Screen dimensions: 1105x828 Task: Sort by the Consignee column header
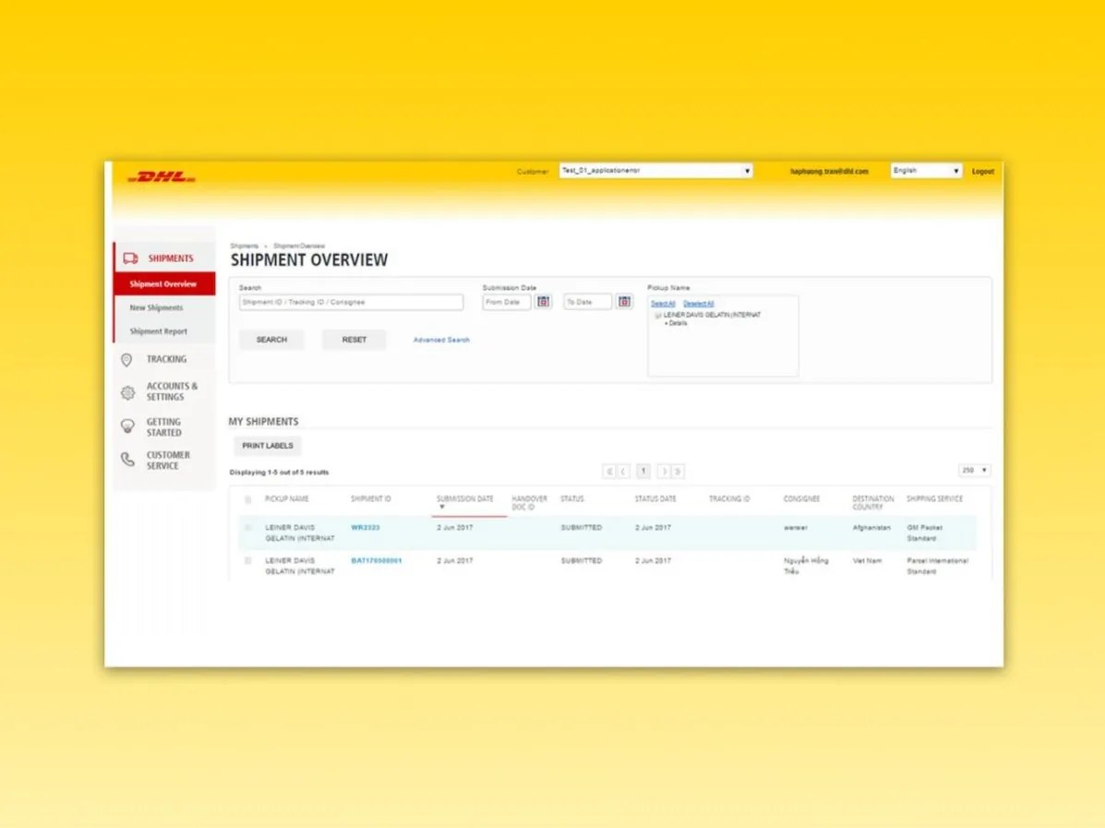point(802,498)
